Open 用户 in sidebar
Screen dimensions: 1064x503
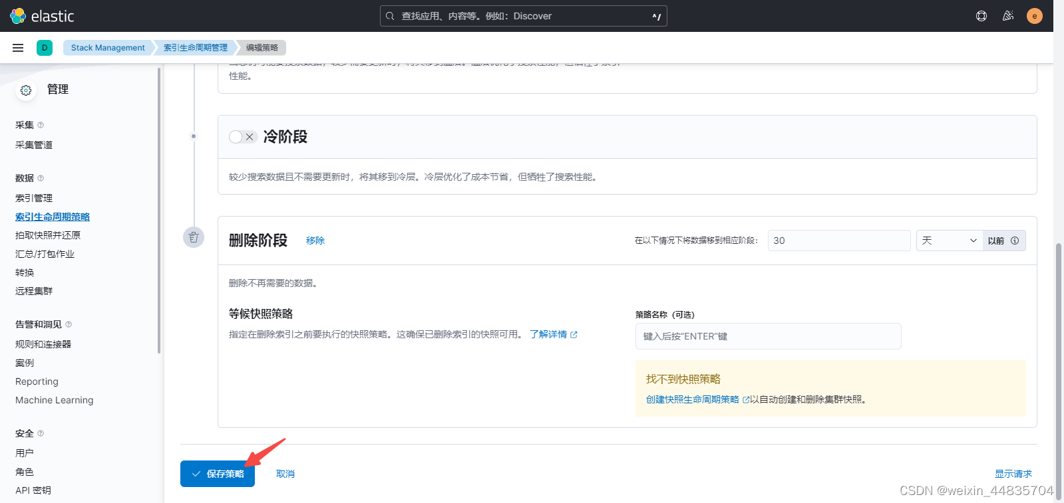click(x=25, y=453)
